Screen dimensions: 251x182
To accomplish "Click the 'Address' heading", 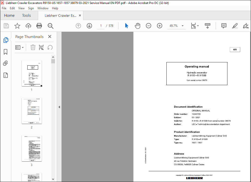I will click(x=179, y=153).
